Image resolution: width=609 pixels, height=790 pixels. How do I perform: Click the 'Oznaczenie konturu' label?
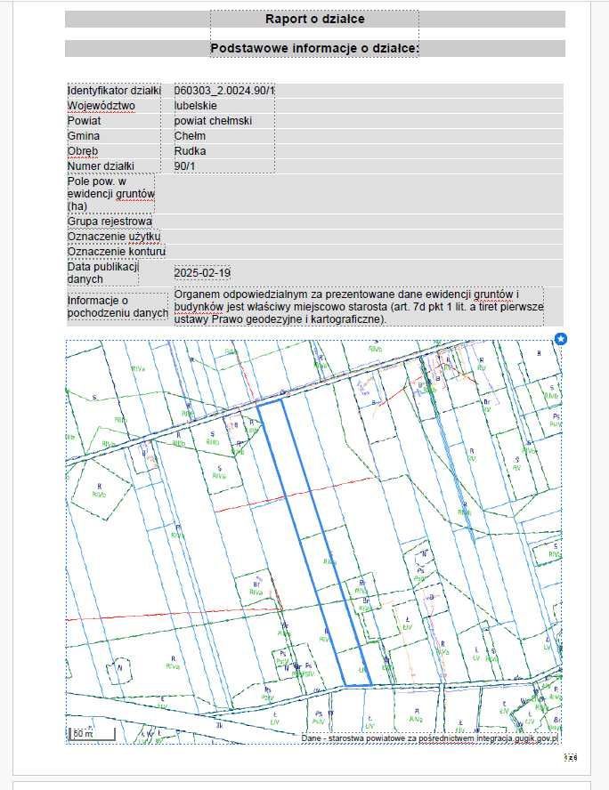117,252
